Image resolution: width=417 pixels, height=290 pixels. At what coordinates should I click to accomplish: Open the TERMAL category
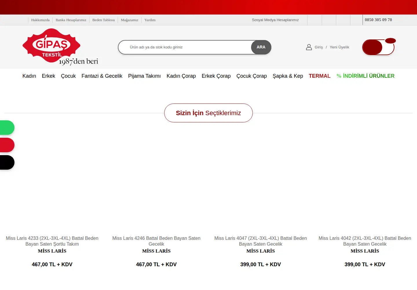pos(319,76)
